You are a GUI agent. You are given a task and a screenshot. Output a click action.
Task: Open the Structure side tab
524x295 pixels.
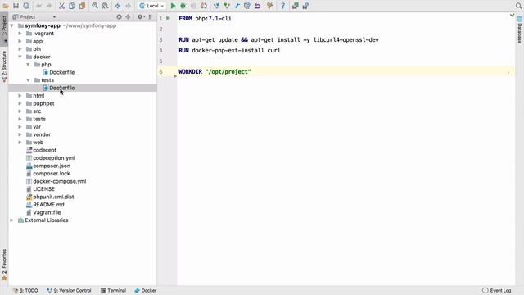(4, 66)
